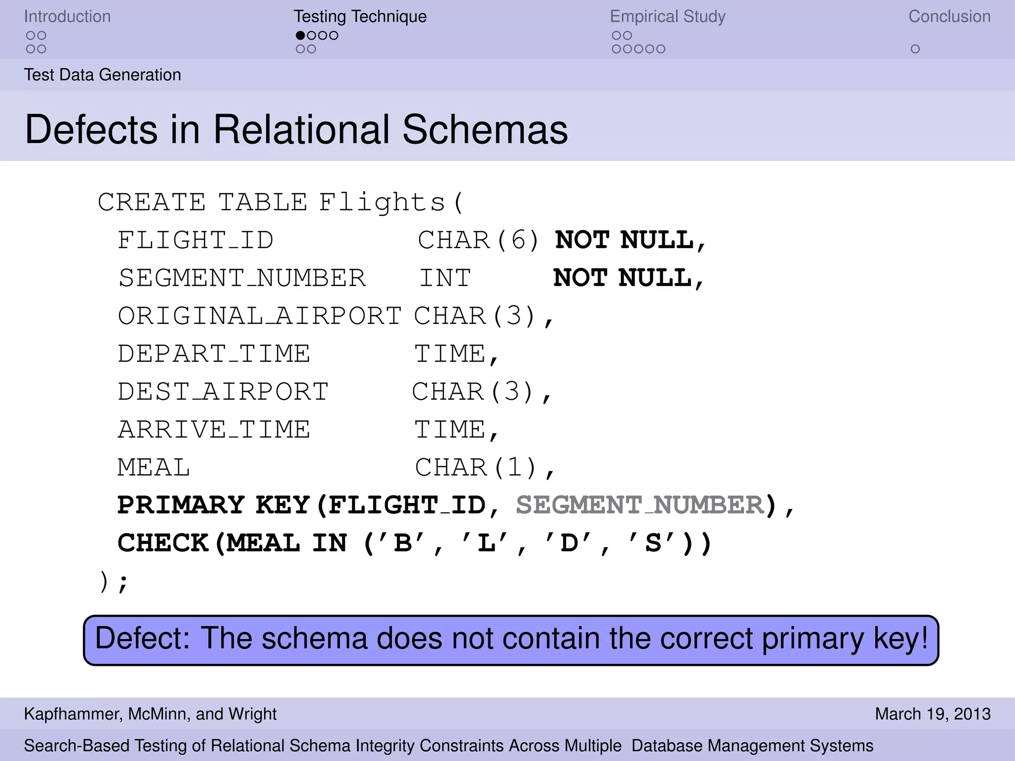This screenshot has width=1015, height=761.
Task: Click the grayed SEGMENT_NUMBER in primary key
Action: pos(640,505)
